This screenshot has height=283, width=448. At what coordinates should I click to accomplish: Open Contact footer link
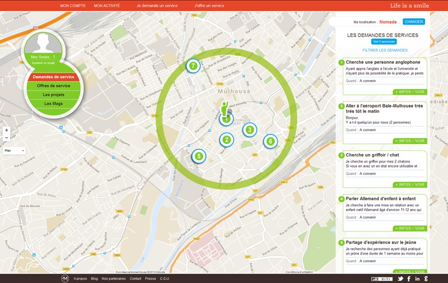pyautogui.click(x=136, y=279)
